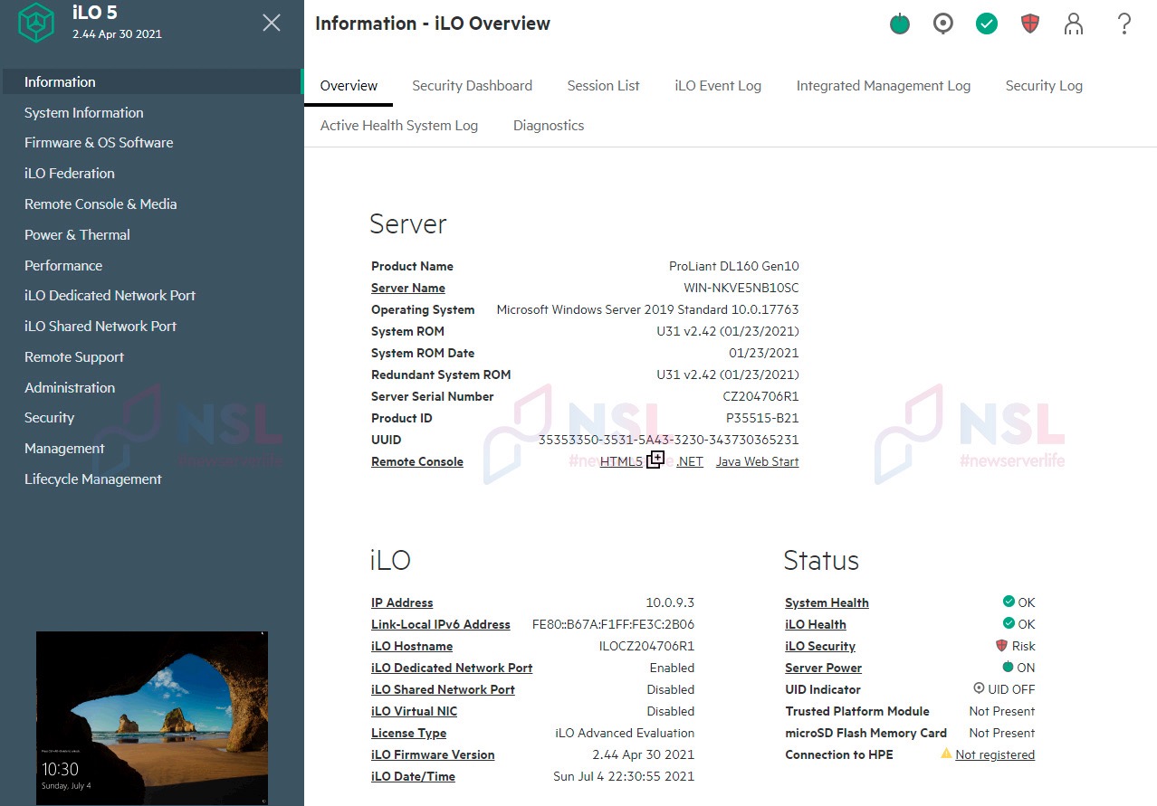Open the user account icon

click(1074, 24)
